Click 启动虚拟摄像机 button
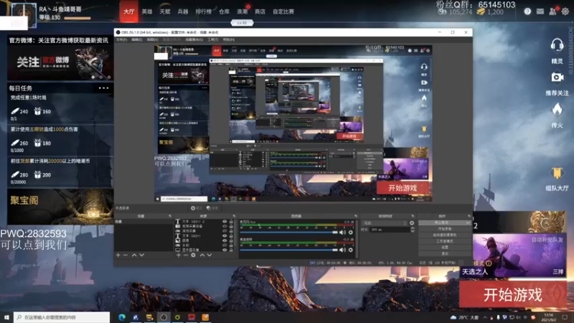 click(444, 235)
